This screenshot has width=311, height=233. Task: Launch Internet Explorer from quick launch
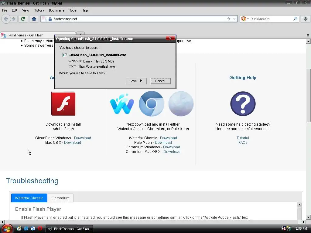(x=26, y=228)
